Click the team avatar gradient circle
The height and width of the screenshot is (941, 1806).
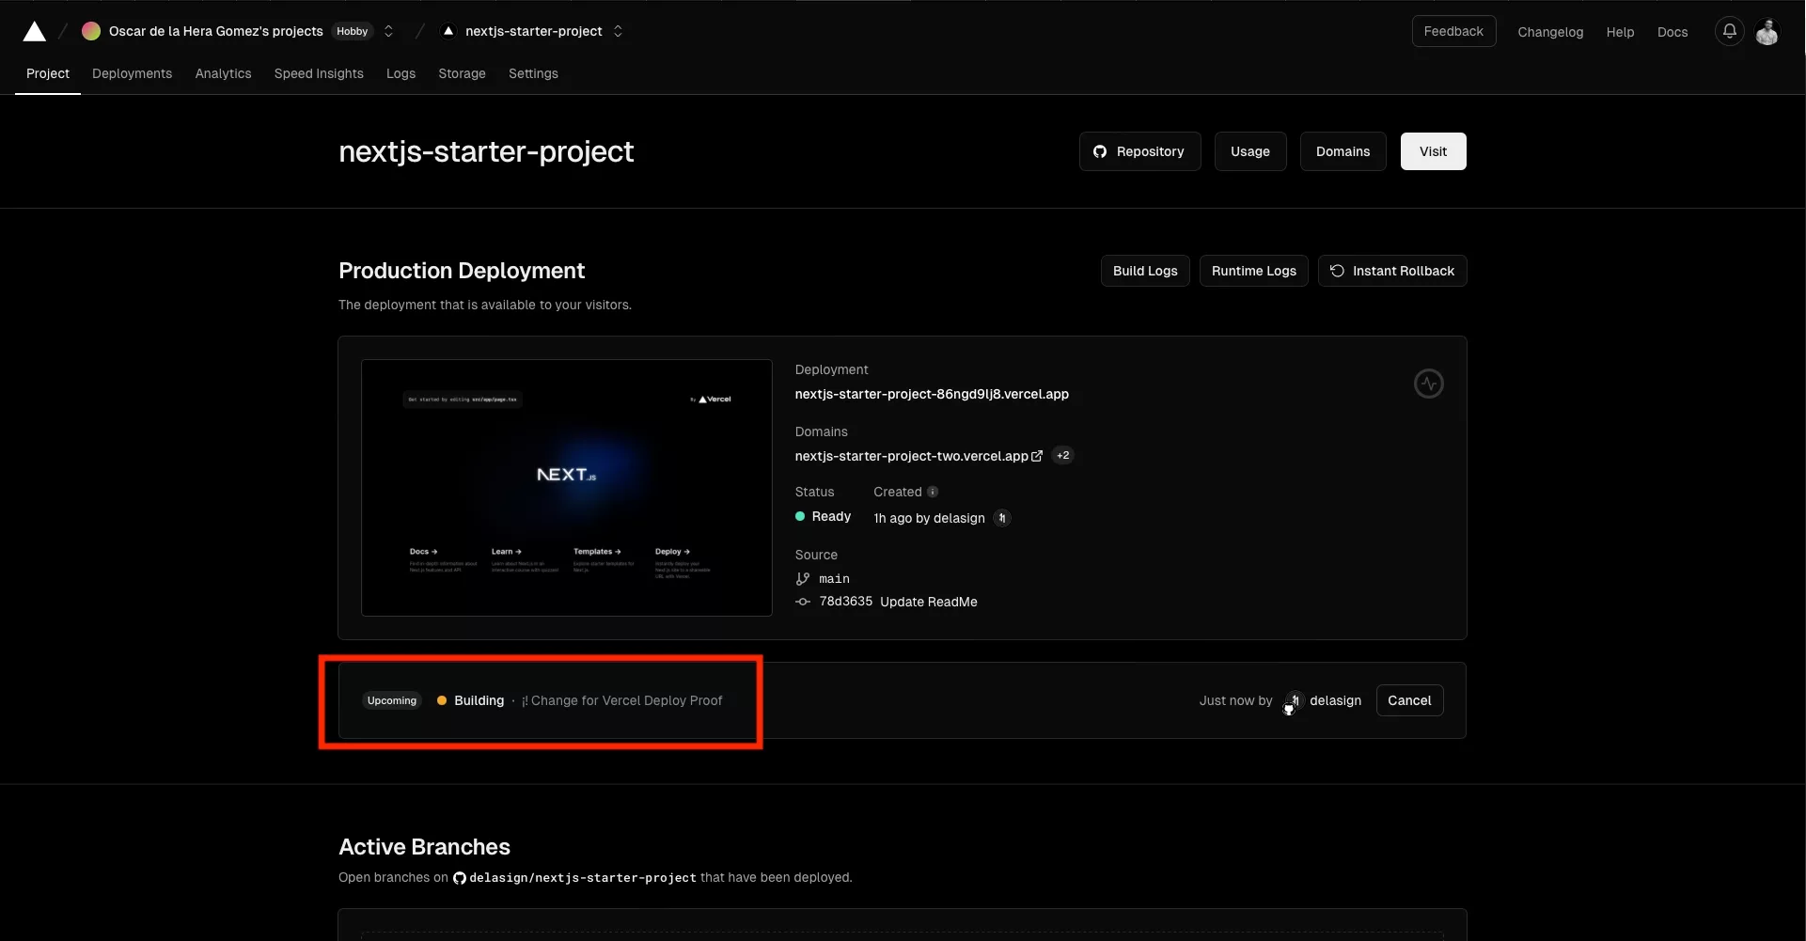pos(91,31)
